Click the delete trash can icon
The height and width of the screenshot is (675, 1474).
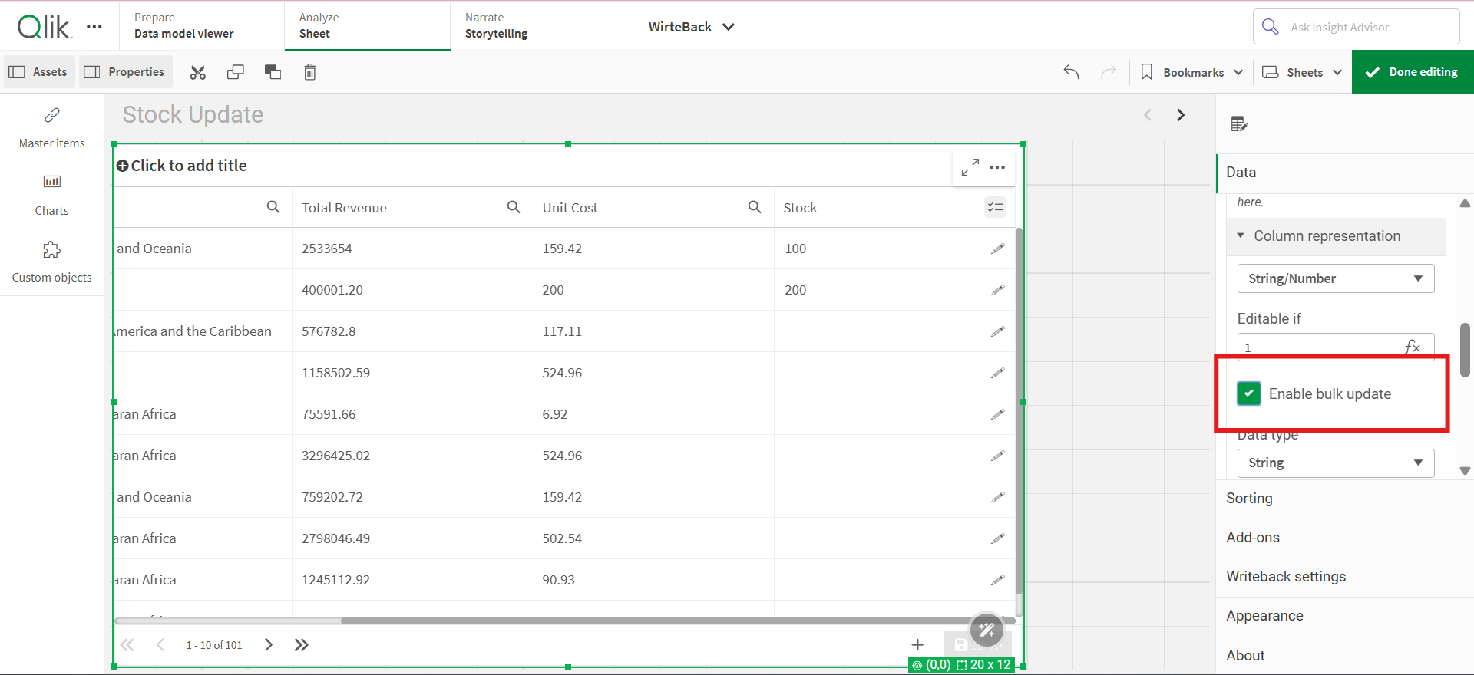(x=309, y=72)
